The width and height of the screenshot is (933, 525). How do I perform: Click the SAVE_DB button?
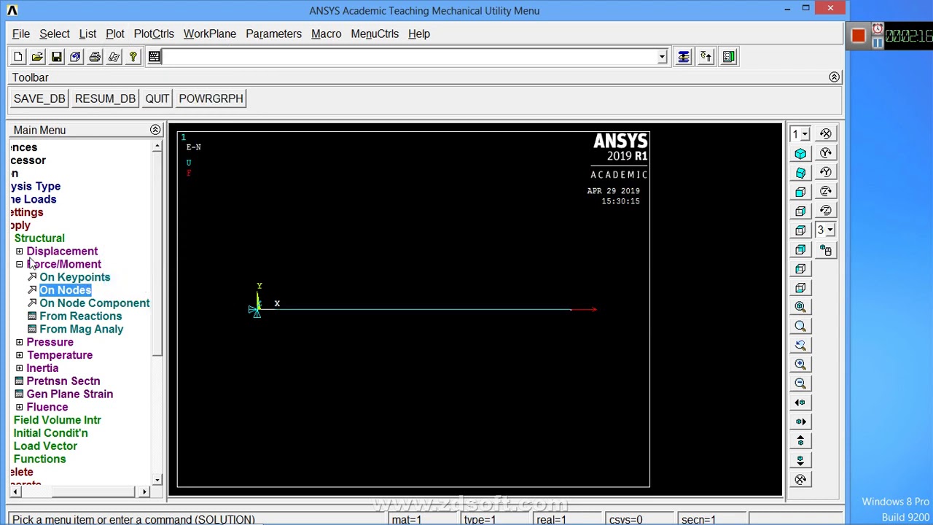pyautogui.click(x=39, y=98)
